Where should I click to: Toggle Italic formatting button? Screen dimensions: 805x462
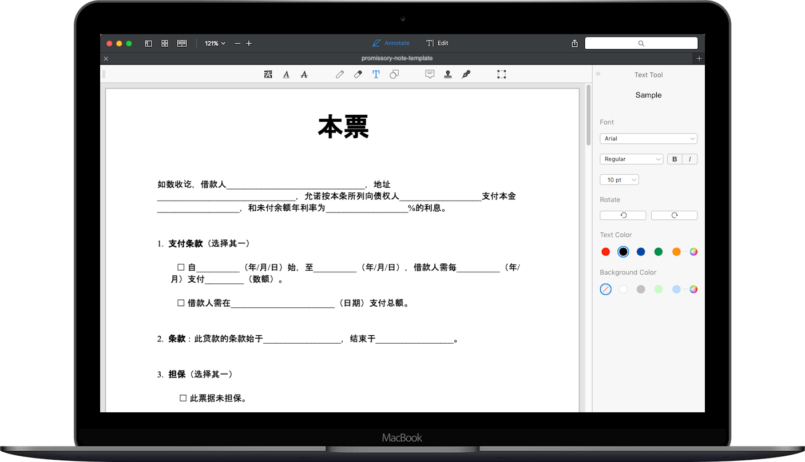coord(690,159)
